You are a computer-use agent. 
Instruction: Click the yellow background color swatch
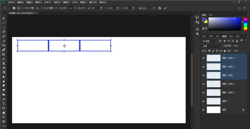click(206, 22)
